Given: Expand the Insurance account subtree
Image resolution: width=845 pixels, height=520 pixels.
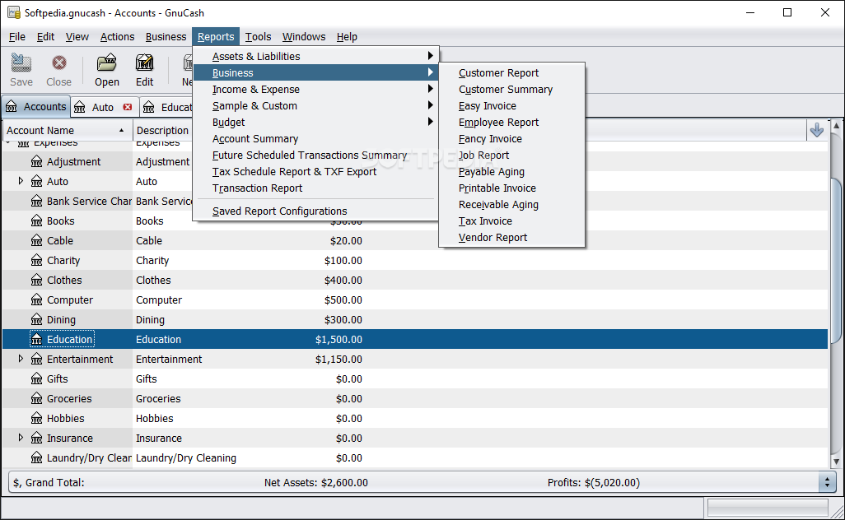Looking at the screenshot, I should click(x=21, y=438).
